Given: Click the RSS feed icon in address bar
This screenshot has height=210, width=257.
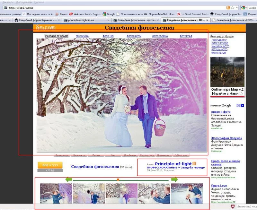Looking at the screenshot, I should 228,8.
